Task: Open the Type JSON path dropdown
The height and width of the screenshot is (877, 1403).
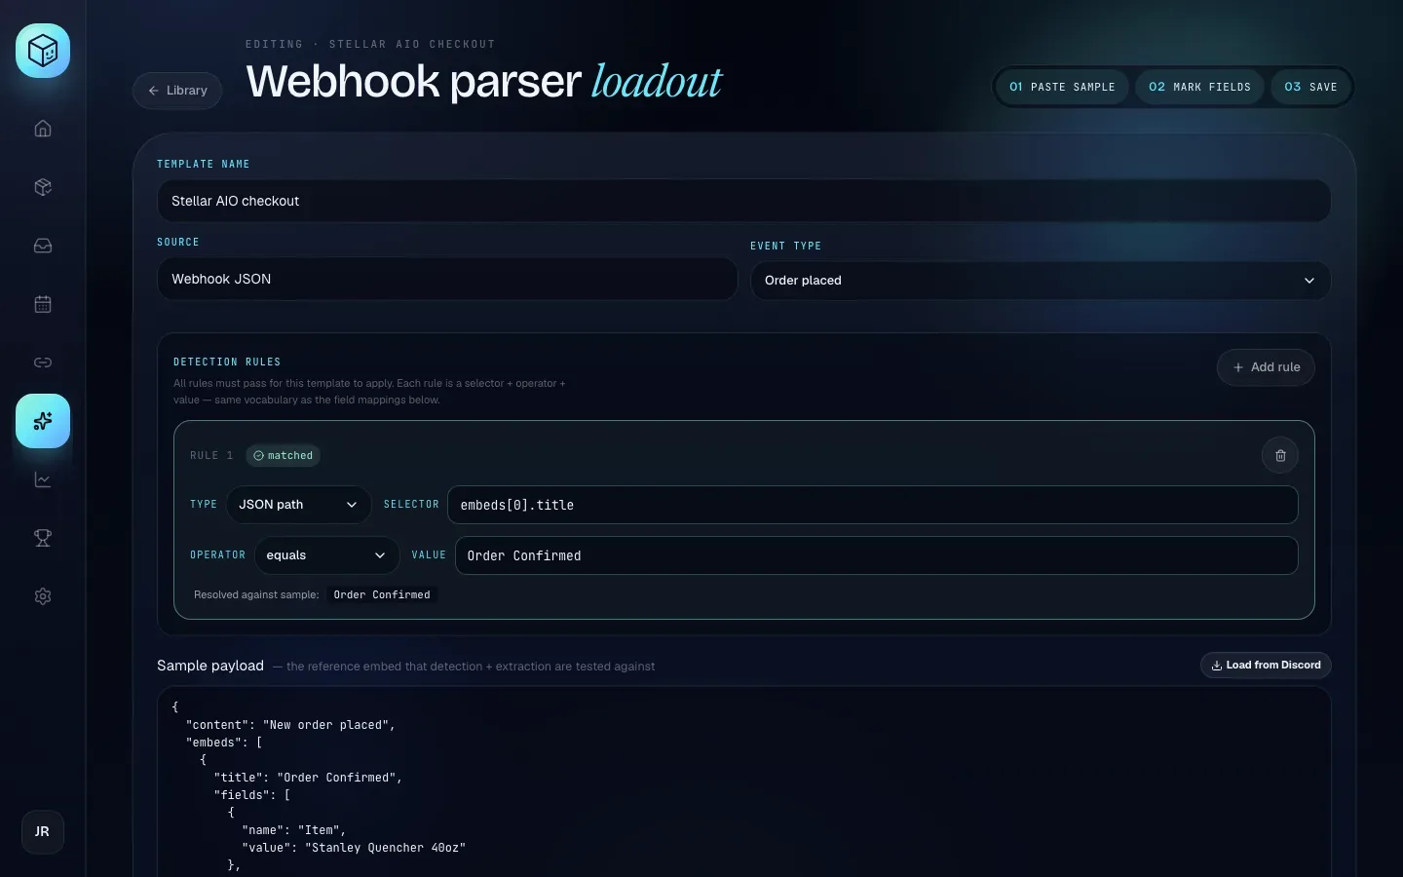Action: tap(298, 505)
